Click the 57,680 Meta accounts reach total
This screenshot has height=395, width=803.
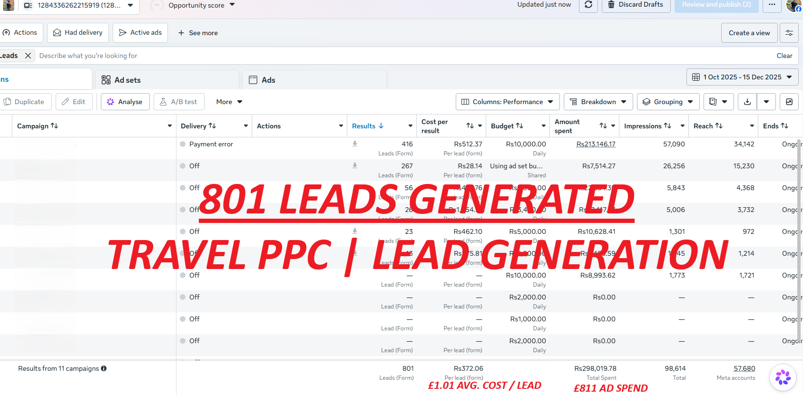click(x=744, y=368)
